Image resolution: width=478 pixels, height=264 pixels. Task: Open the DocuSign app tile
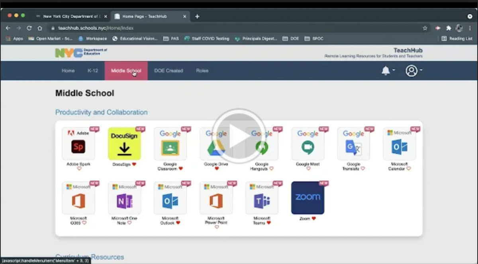(124, 144)
